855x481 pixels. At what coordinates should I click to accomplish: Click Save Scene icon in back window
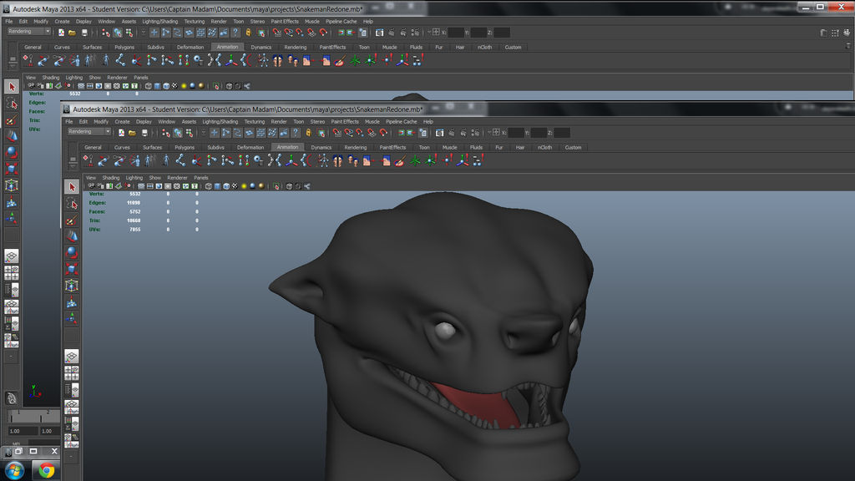pos(84,33)
